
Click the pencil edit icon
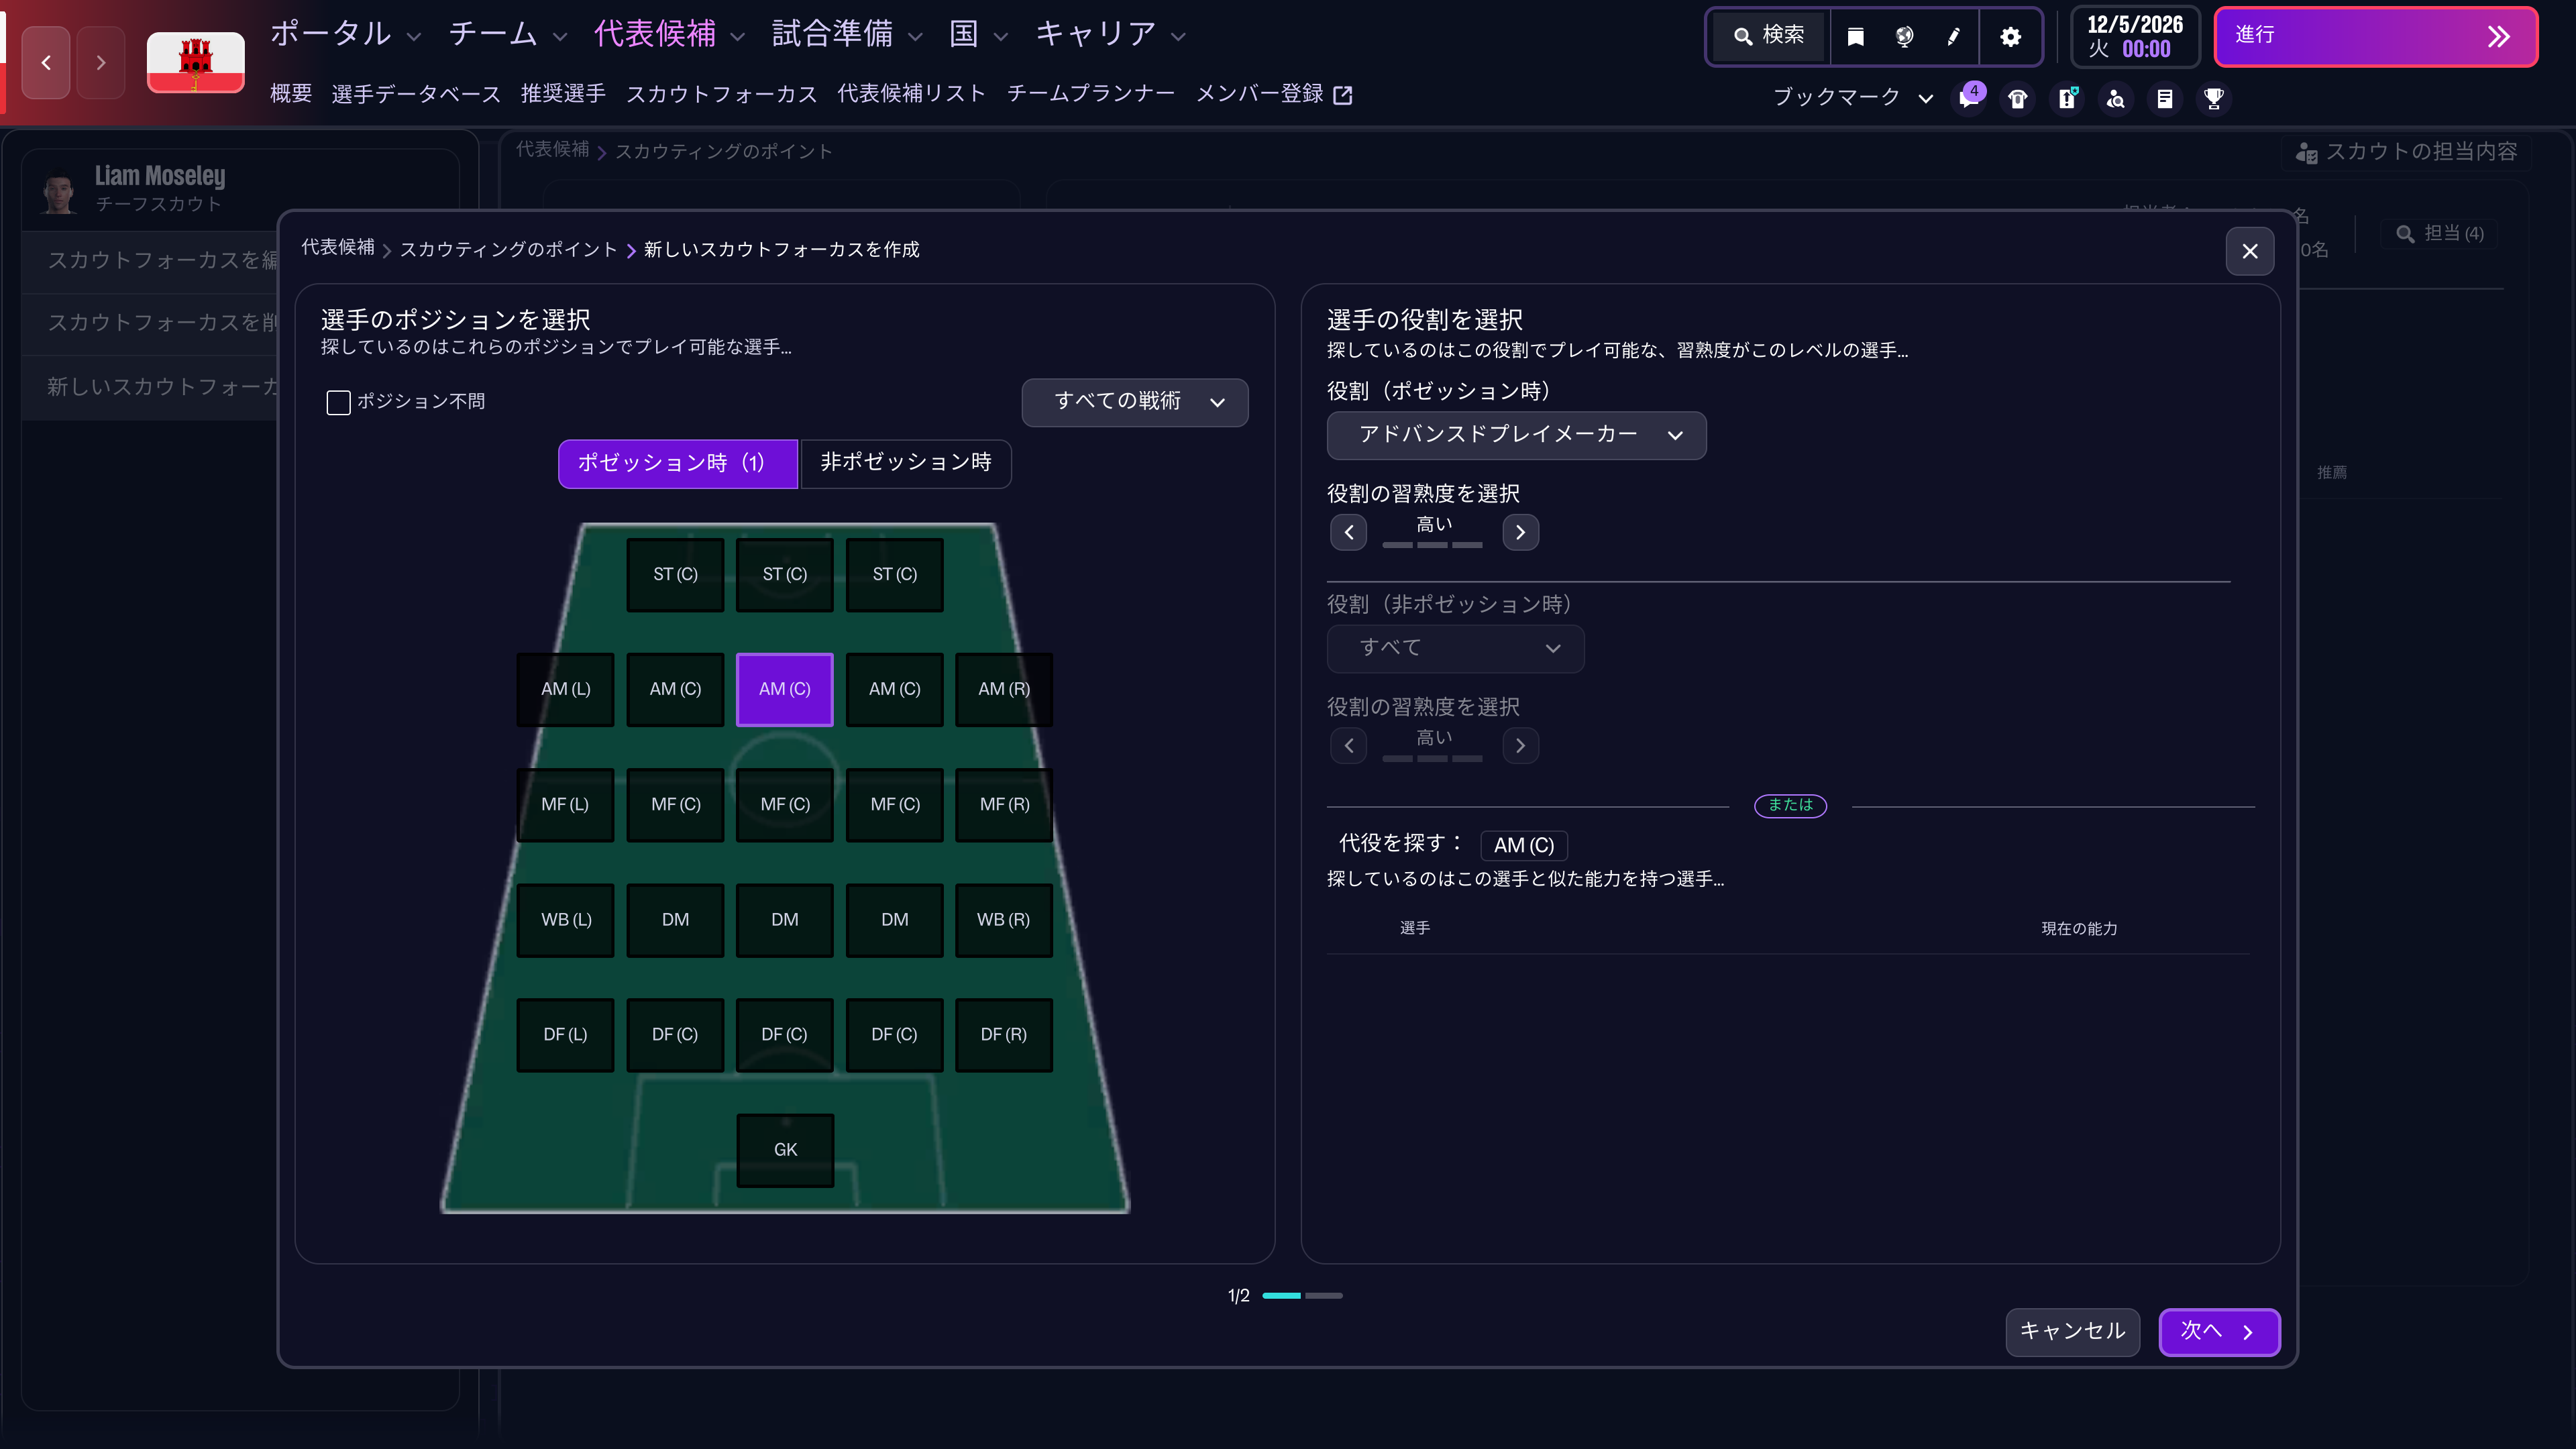point(1953,37)
